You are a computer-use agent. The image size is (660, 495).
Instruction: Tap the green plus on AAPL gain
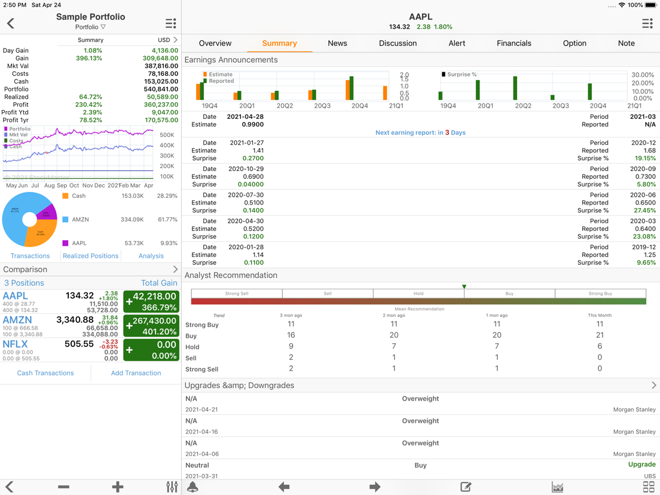coord(129,302)
